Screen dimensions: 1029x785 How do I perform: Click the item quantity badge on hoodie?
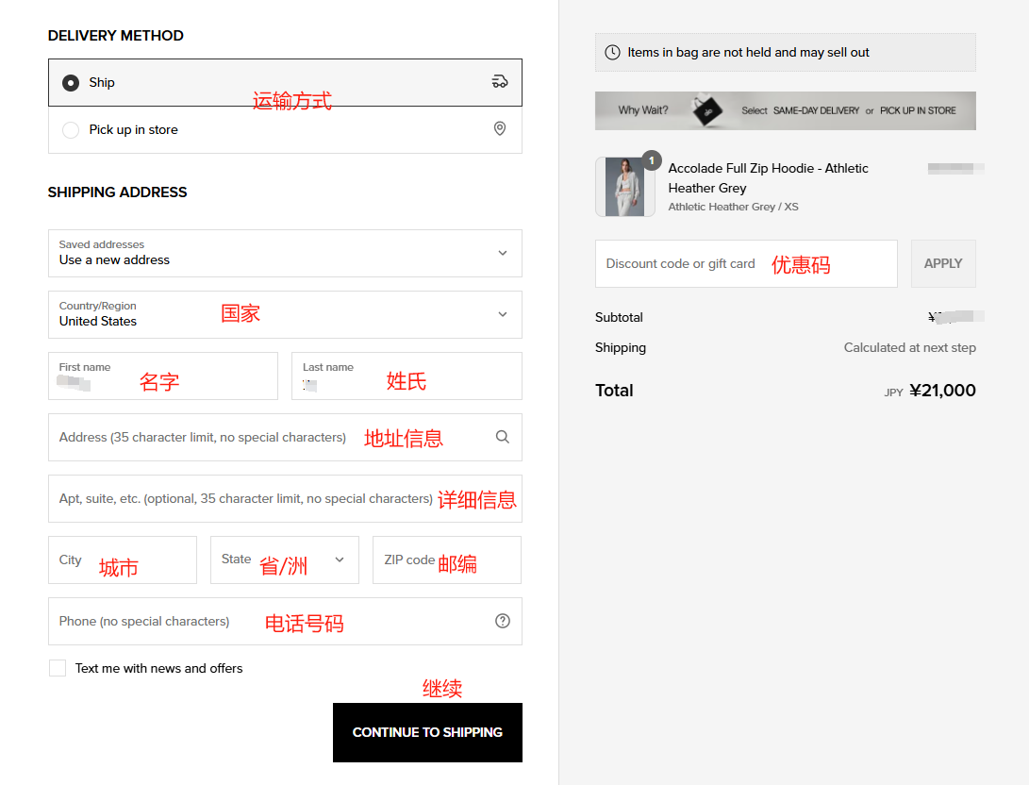[651, 160]
